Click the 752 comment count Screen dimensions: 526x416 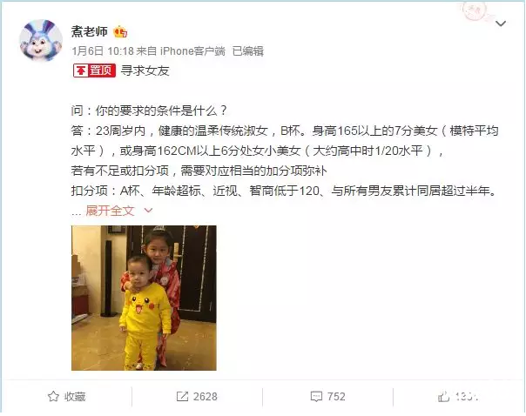click(x=336, y=397)
